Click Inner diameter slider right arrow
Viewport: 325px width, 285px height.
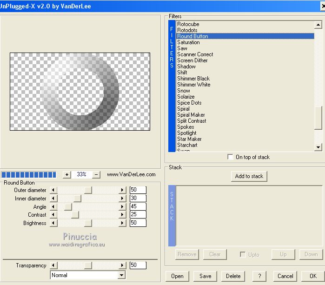[123, 199]
